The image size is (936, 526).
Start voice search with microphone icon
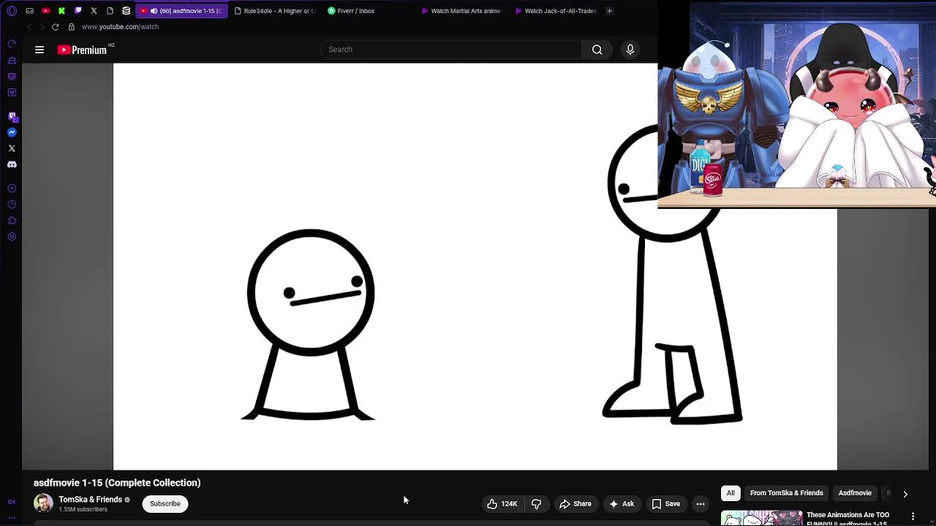click(630, 50)
